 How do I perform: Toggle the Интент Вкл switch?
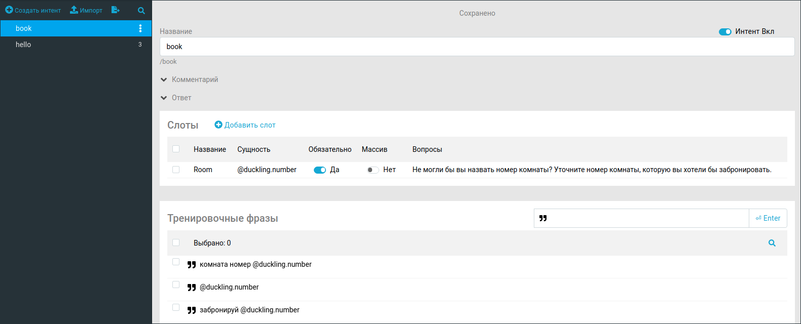(x=725, y=32)
